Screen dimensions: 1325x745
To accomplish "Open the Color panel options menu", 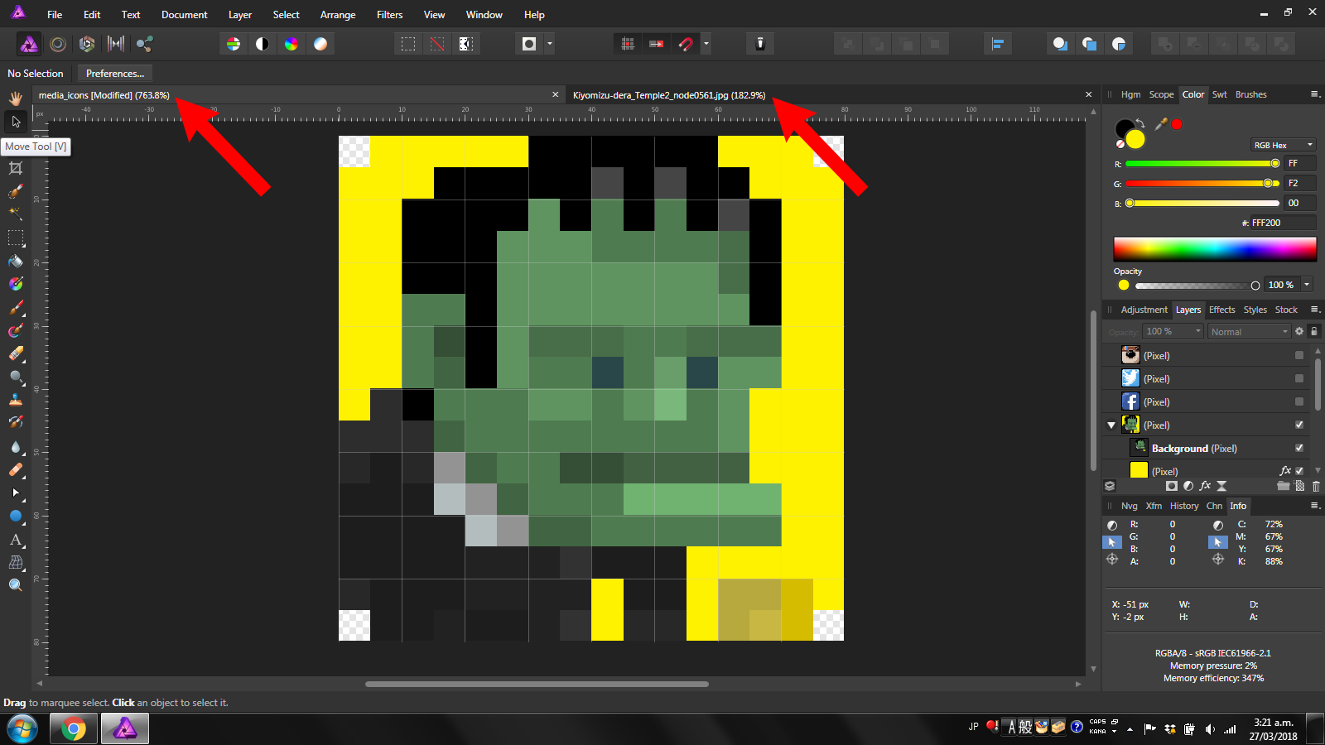I will pos(1314,94).
